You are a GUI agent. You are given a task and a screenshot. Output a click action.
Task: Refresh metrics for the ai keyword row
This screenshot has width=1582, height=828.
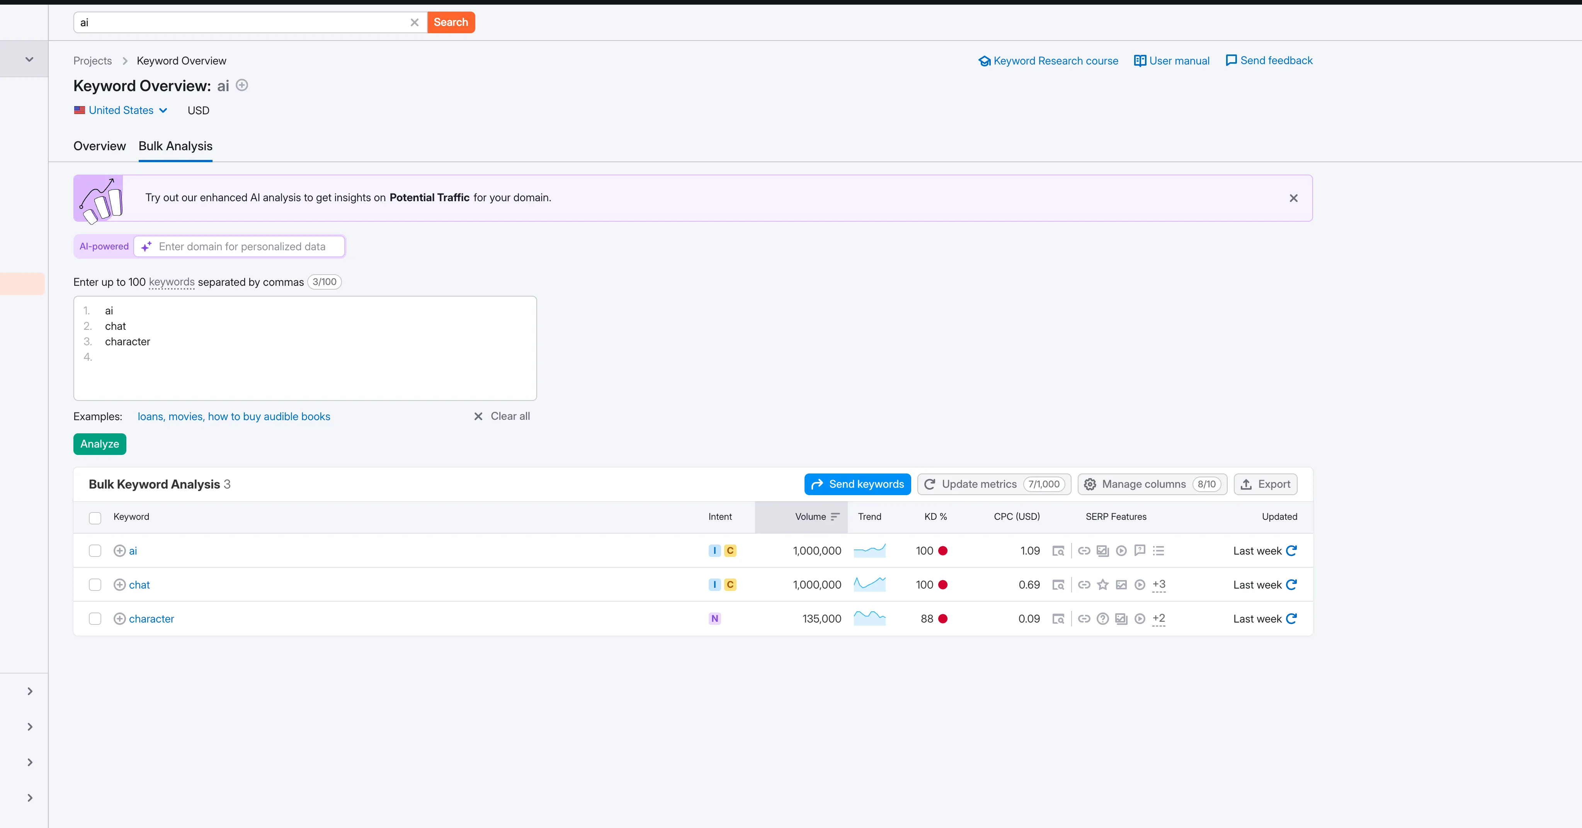pyautogui.click(x=1291, y=551)
